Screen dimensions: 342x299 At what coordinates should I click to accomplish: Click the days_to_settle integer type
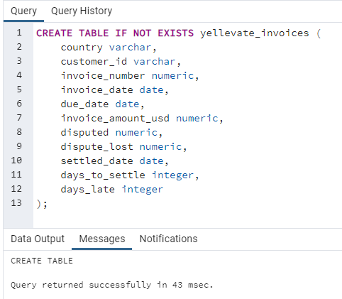[x=172, y=175]
